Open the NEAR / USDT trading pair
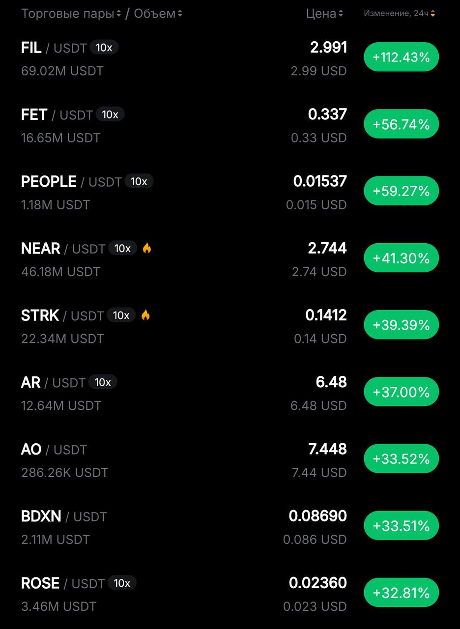The width and height of the screenshot is (460, 629). coord(63,249)
